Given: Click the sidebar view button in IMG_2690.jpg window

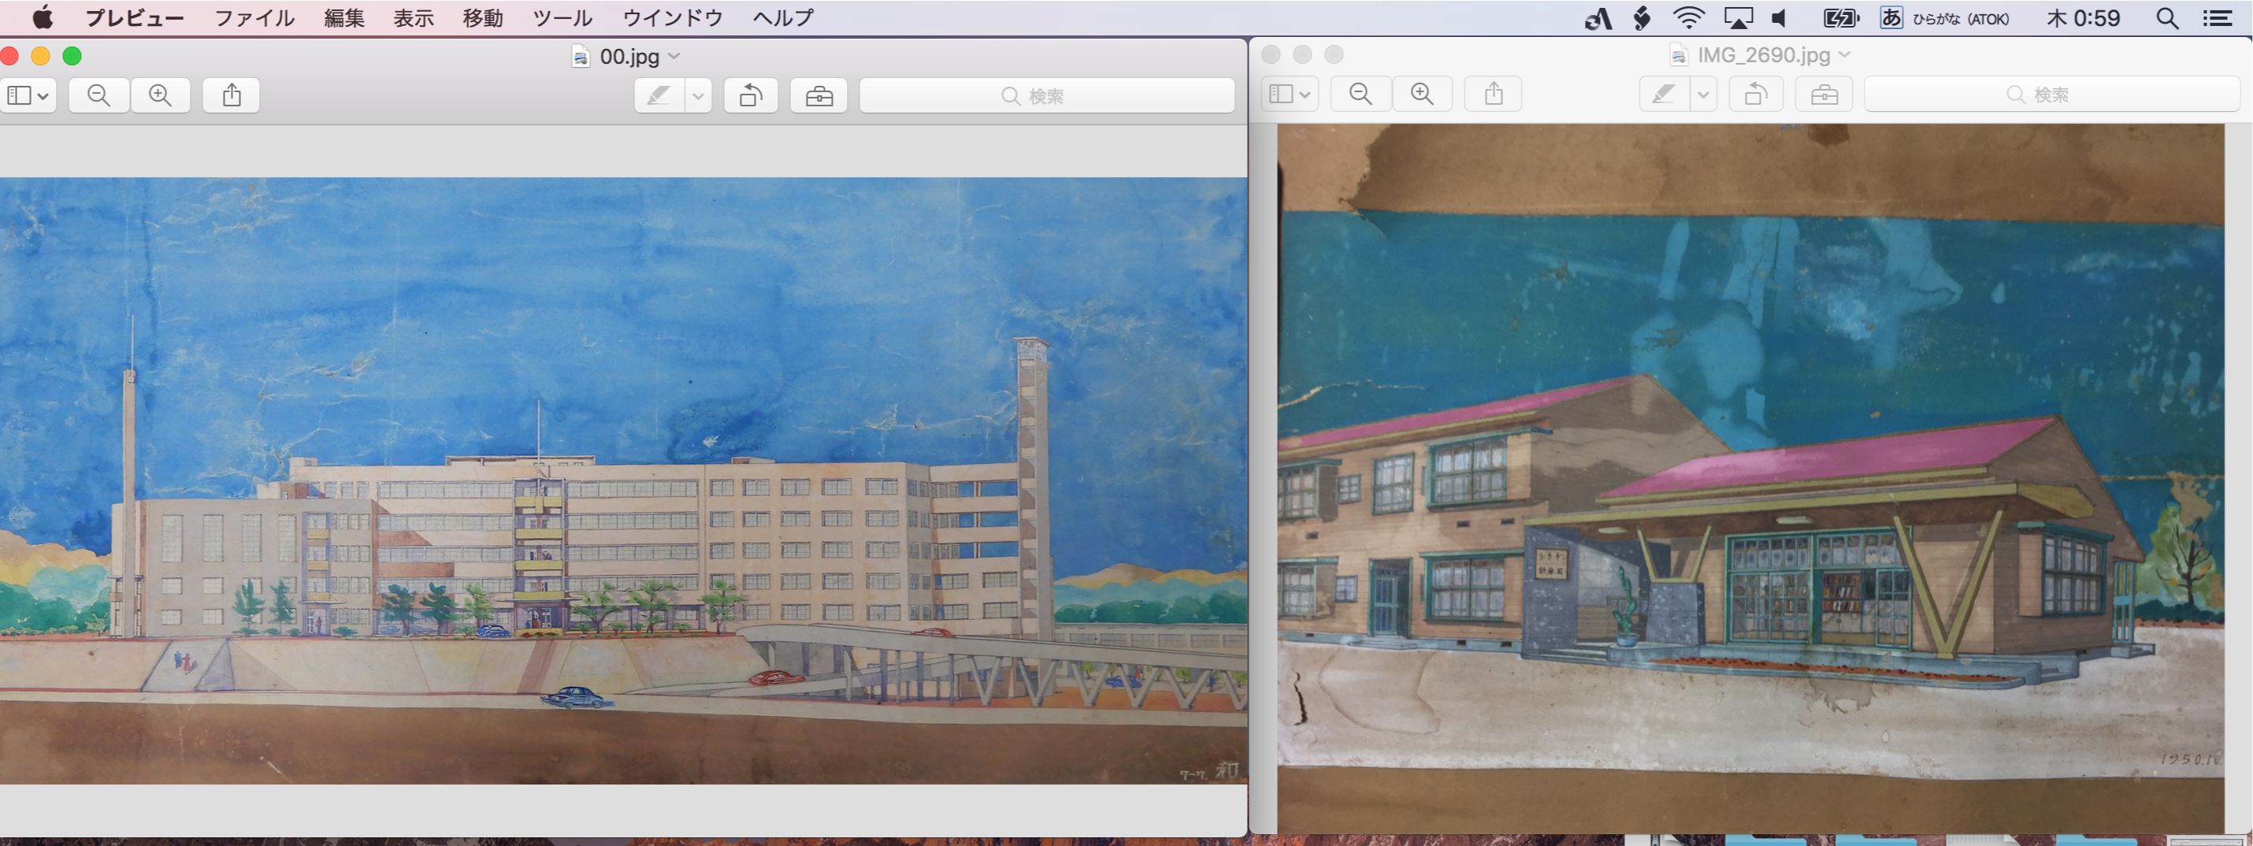Looking at the screenshot, I should point(1290,95).
